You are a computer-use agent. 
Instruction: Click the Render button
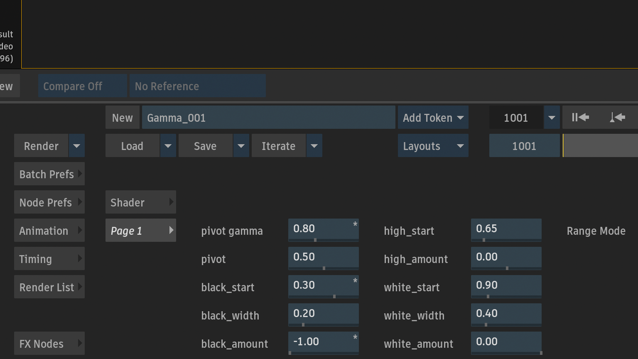click(41, 146)
